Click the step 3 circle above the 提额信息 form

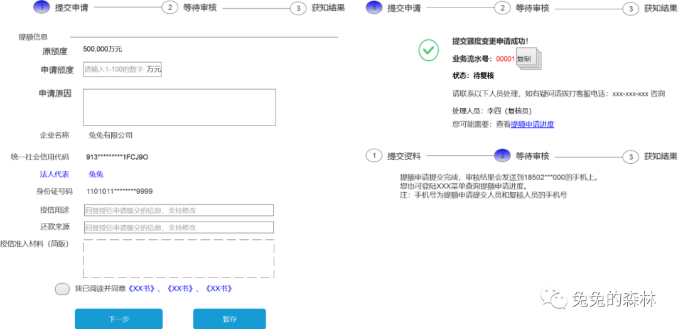298,8
